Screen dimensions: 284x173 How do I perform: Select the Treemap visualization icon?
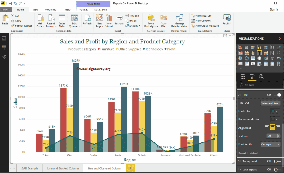pyautogui.click(x=253, y=58)
